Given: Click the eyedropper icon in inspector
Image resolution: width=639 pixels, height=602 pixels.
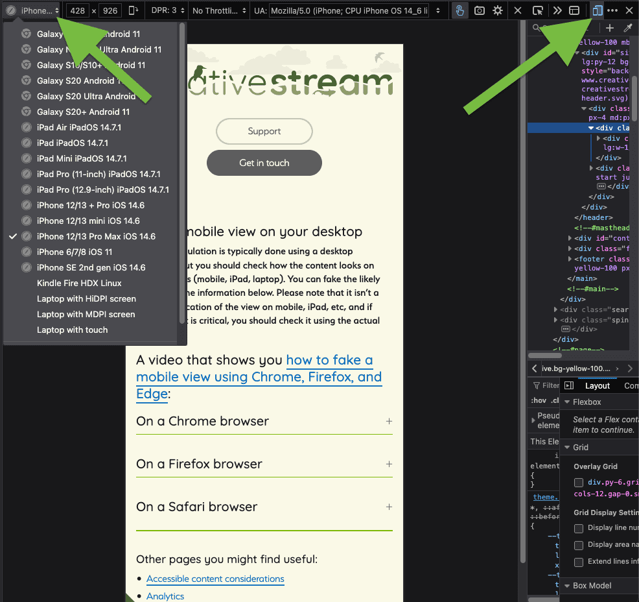Looking at the screenshot, I should 627,28.
